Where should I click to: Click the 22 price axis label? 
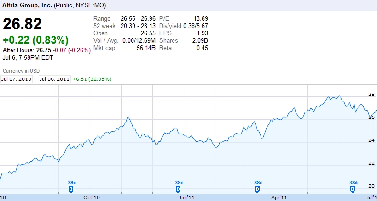(371, 163)
